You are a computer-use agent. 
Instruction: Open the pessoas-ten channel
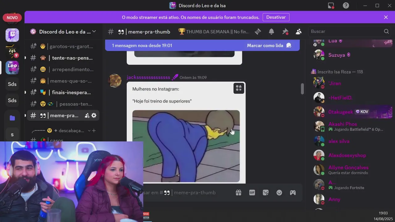[x=63, y=104]
